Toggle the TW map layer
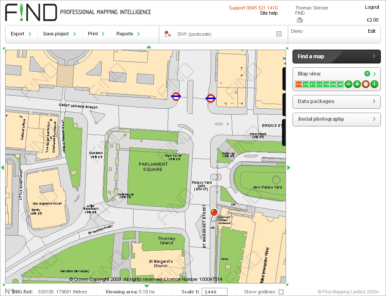386x296 pixels. 326,85
